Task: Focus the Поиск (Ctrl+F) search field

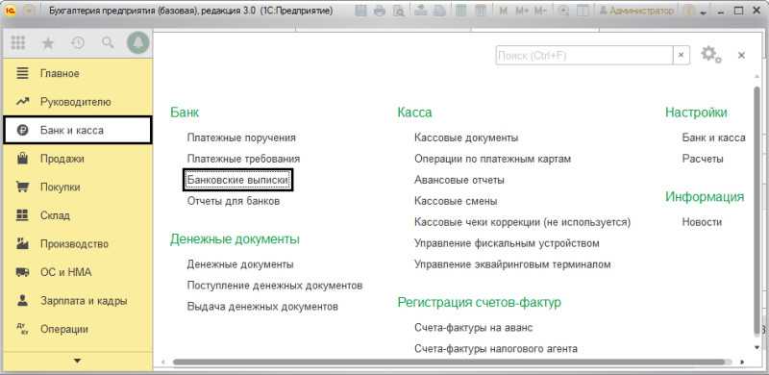Action: 584,56
